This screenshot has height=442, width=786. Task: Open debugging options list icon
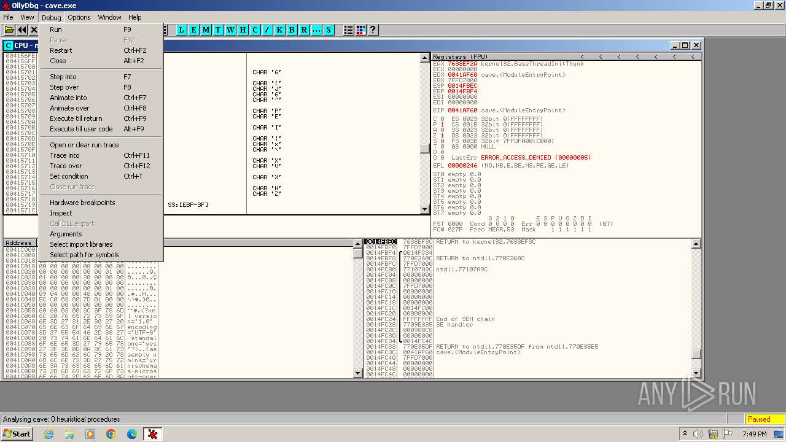[349, 29]
